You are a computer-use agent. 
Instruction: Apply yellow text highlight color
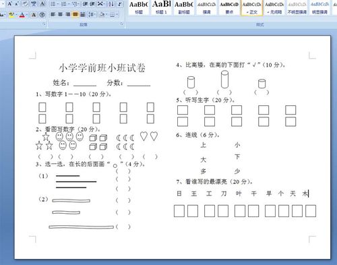pyautogui.click(x=11, y=15)
